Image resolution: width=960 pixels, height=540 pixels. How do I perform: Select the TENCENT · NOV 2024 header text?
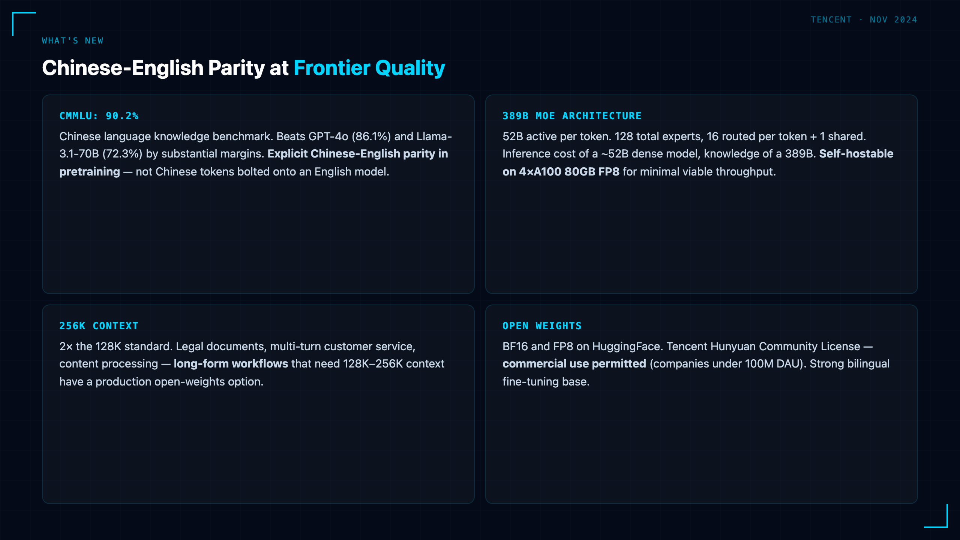(864, 19)
